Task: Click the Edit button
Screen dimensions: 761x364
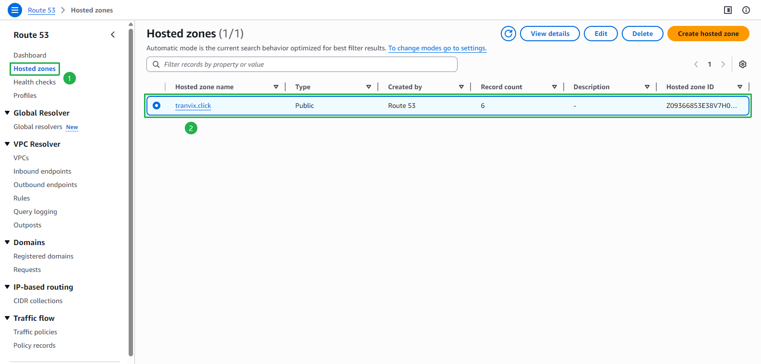Action: click(x=601, y=34)
